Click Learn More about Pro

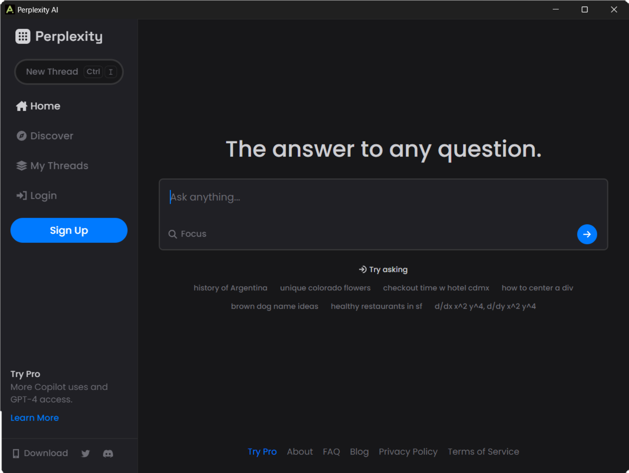click(x=34, y=418)
